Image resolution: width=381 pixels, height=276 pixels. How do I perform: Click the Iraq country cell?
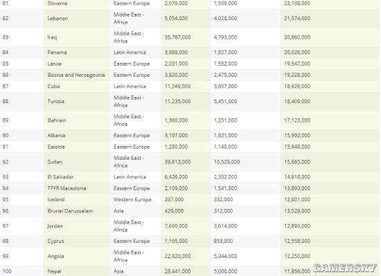tap(52, 37)
